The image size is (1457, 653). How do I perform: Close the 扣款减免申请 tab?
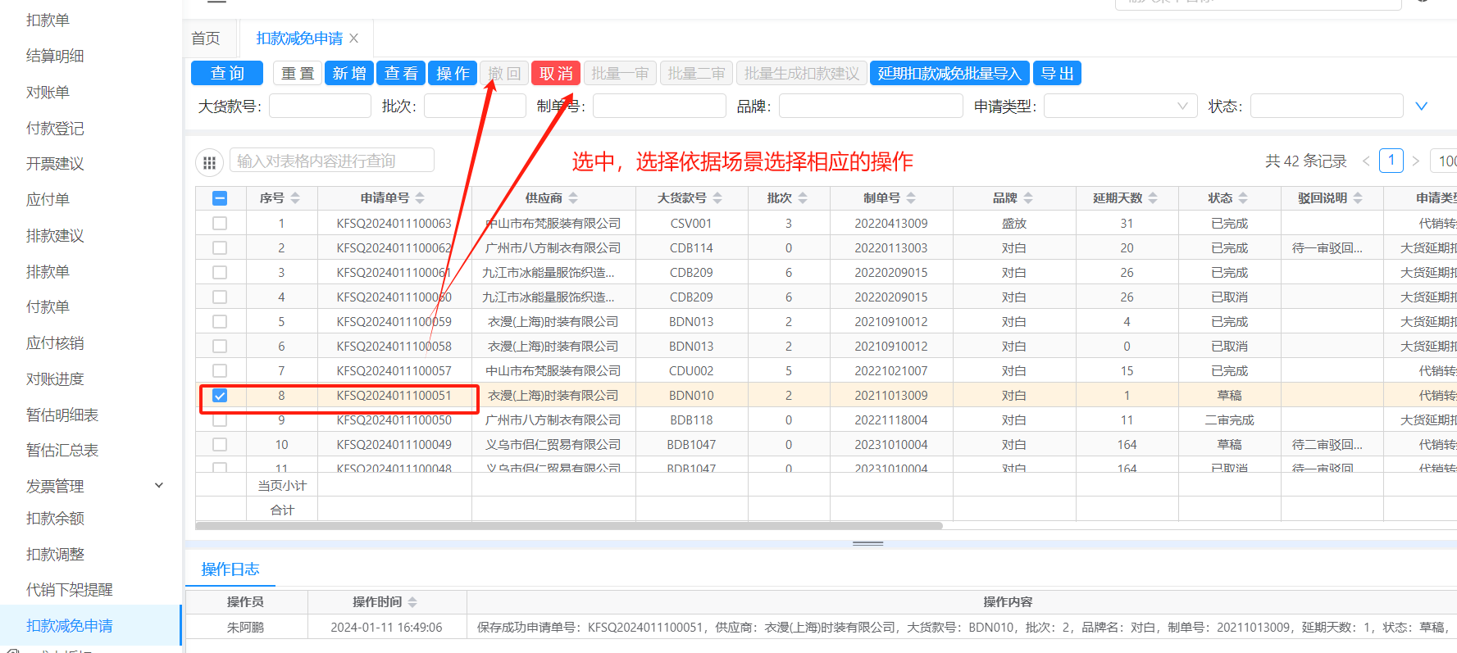pos(354,39)
